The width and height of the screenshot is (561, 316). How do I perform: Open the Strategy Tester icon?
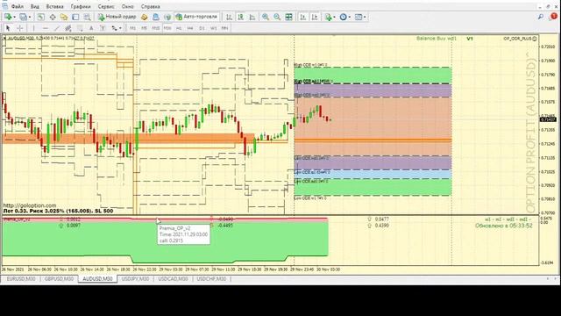pos(87,17)
